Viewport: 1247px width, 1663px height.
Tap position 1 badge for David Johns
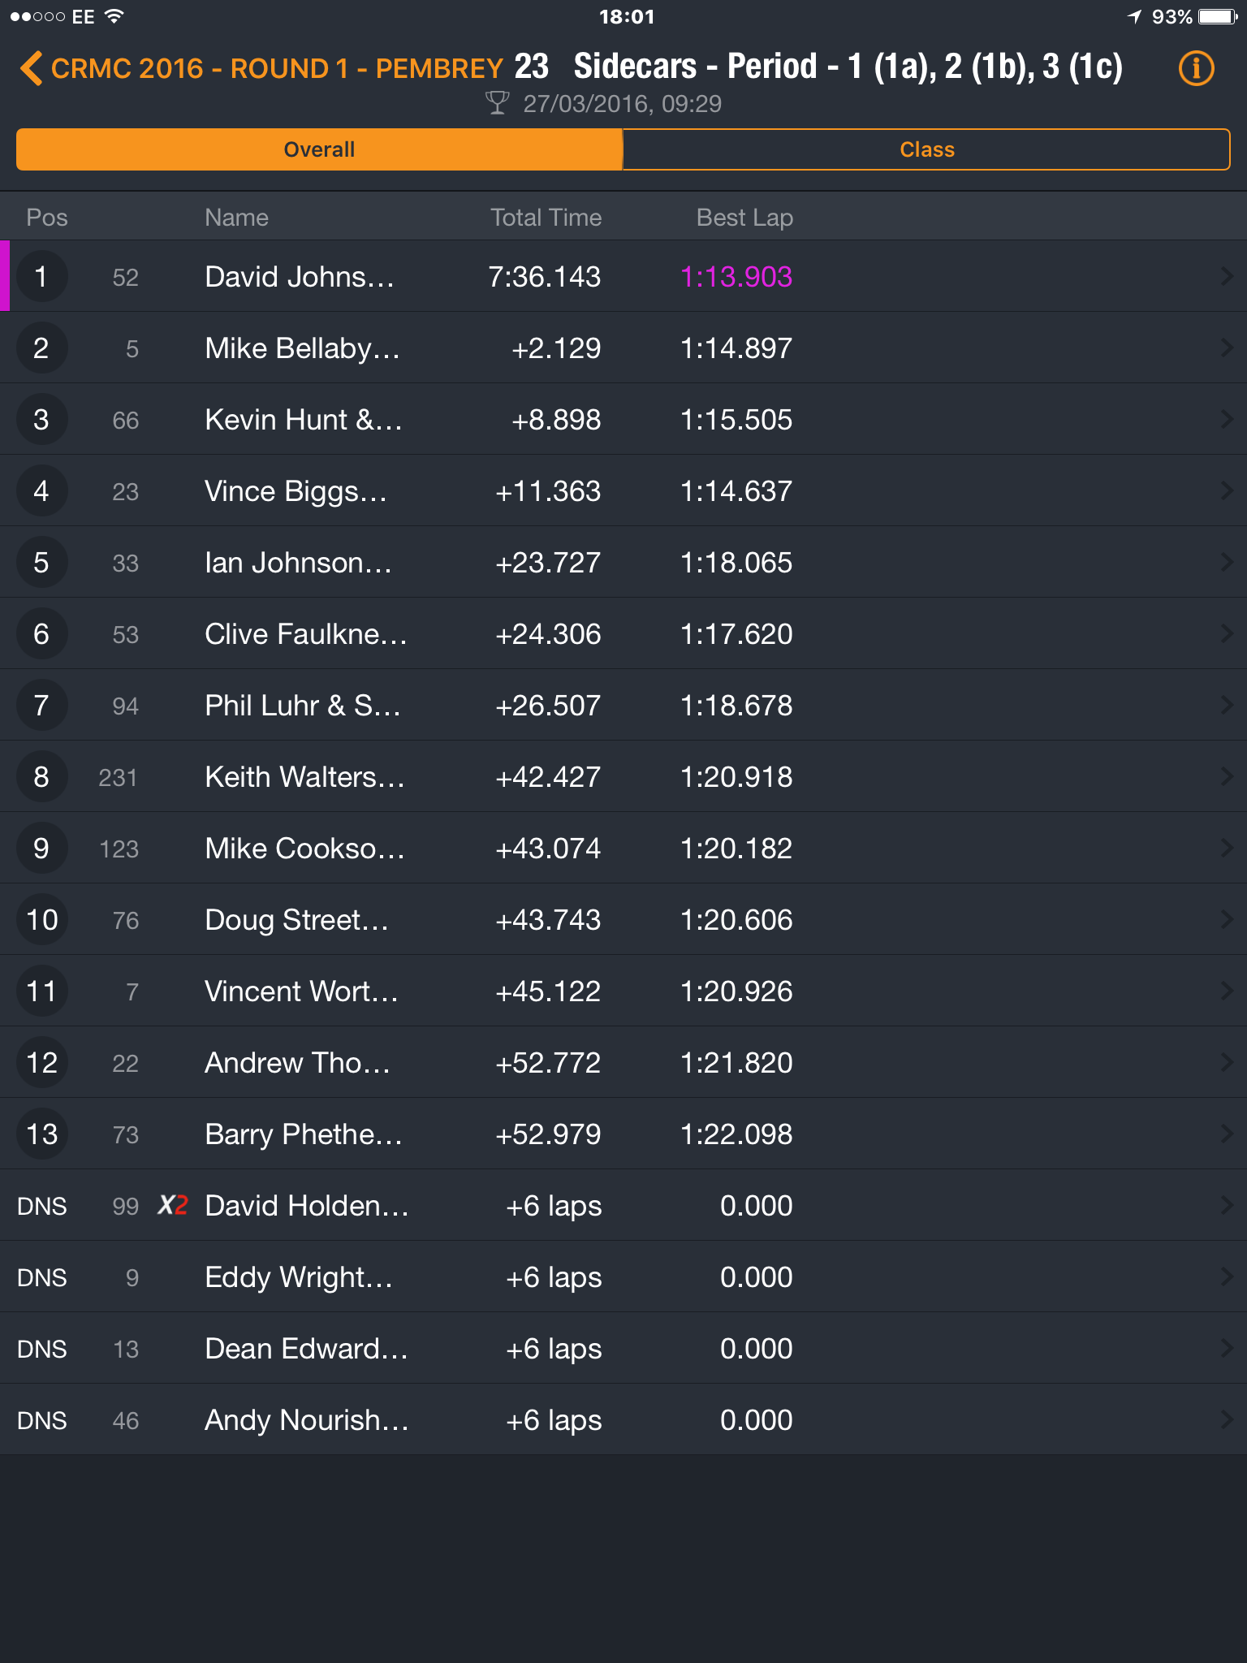coord(41,277)
